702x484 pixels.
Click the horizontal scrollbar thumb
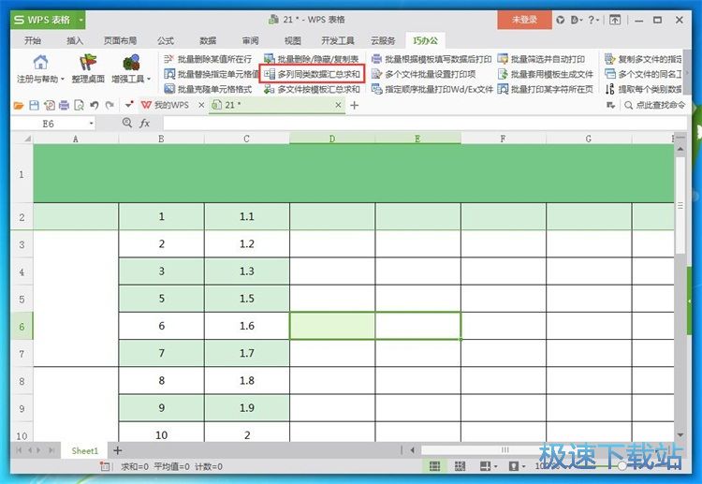(x=505, y=449)
